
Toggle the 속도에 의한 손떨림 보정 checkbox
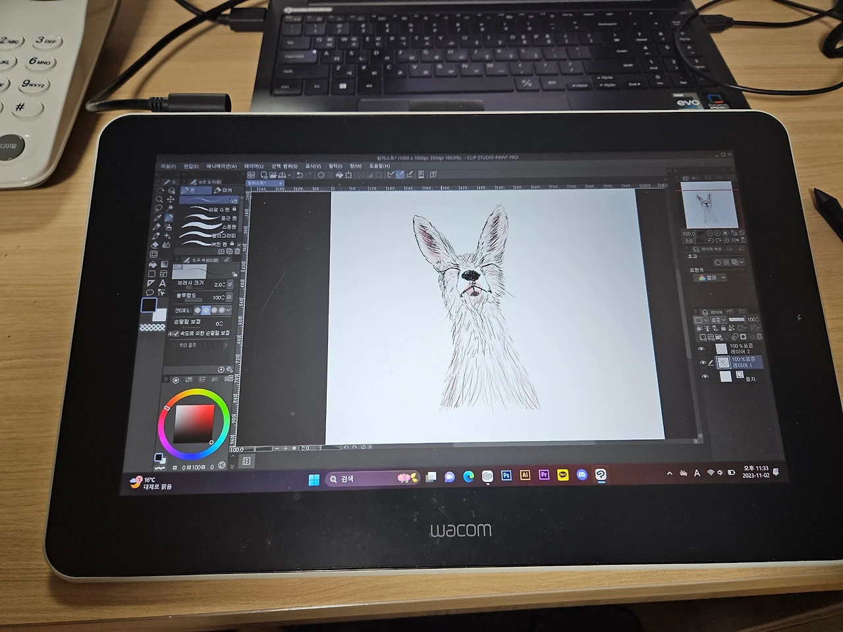pyautogui.click(x=176, y=334)
